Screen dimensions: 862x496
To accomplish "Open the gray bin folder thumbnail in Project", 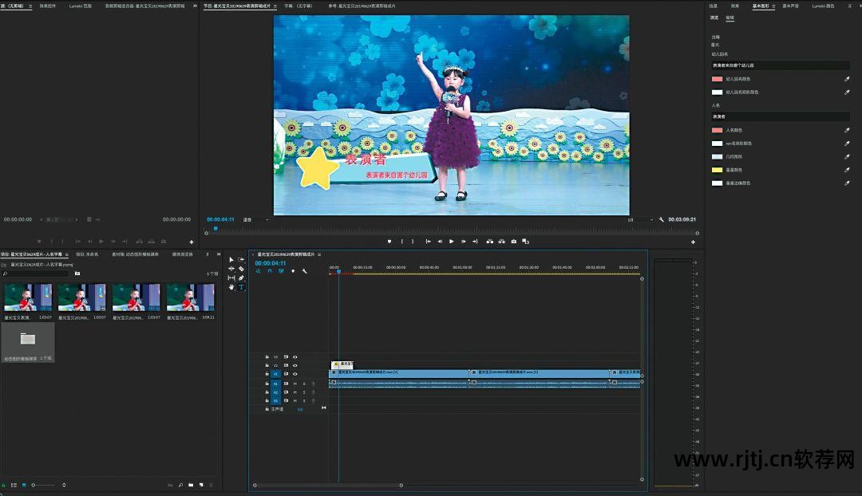I will (x=28, y=339).
